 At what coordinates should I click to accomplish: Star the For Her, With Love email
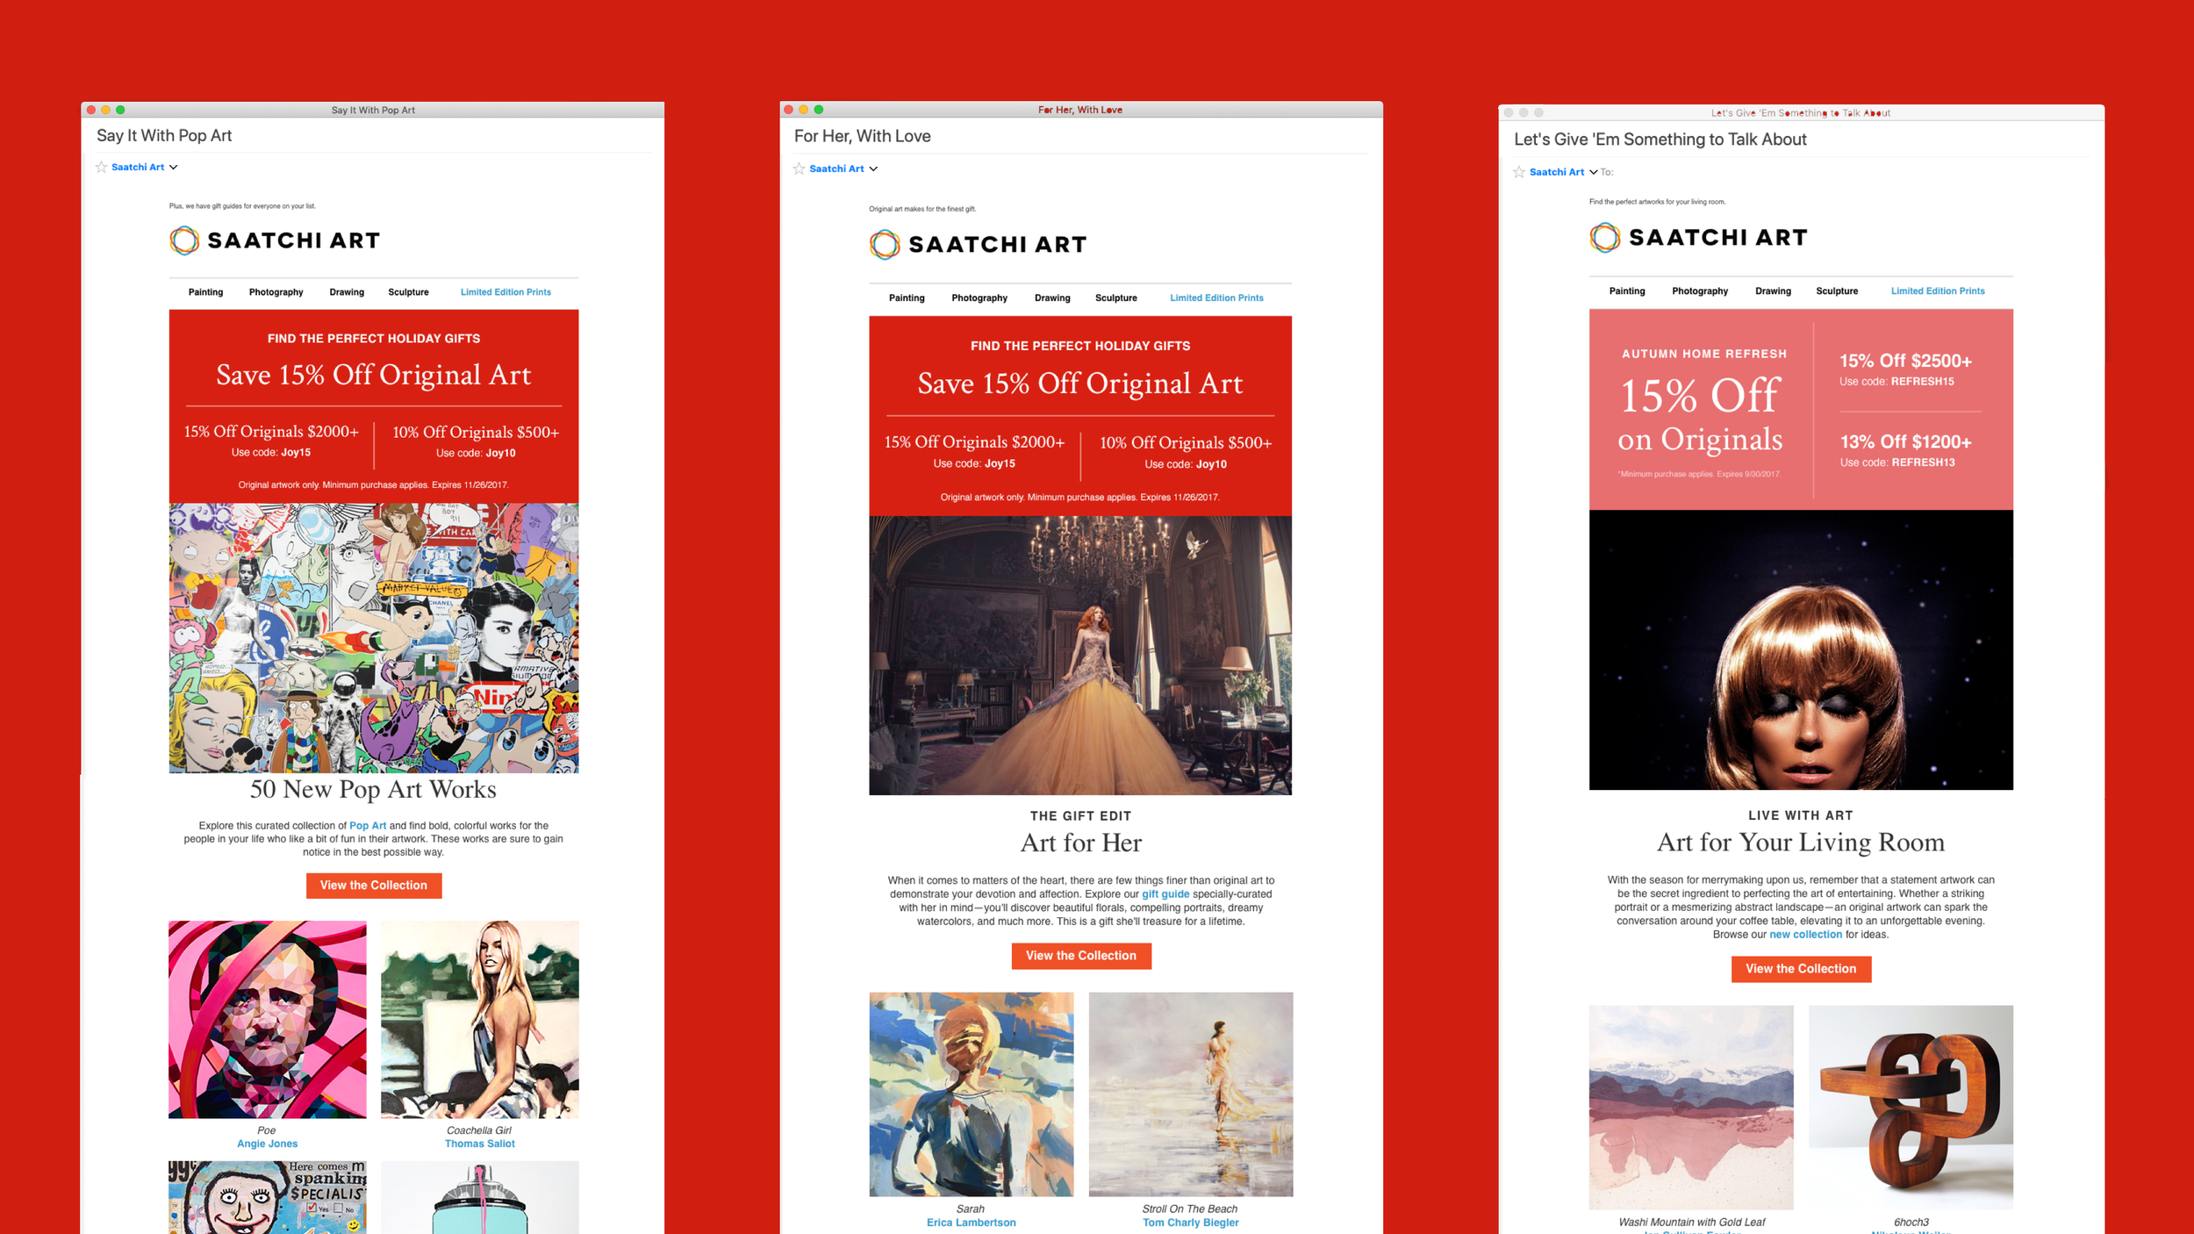[x=799, y=169]
